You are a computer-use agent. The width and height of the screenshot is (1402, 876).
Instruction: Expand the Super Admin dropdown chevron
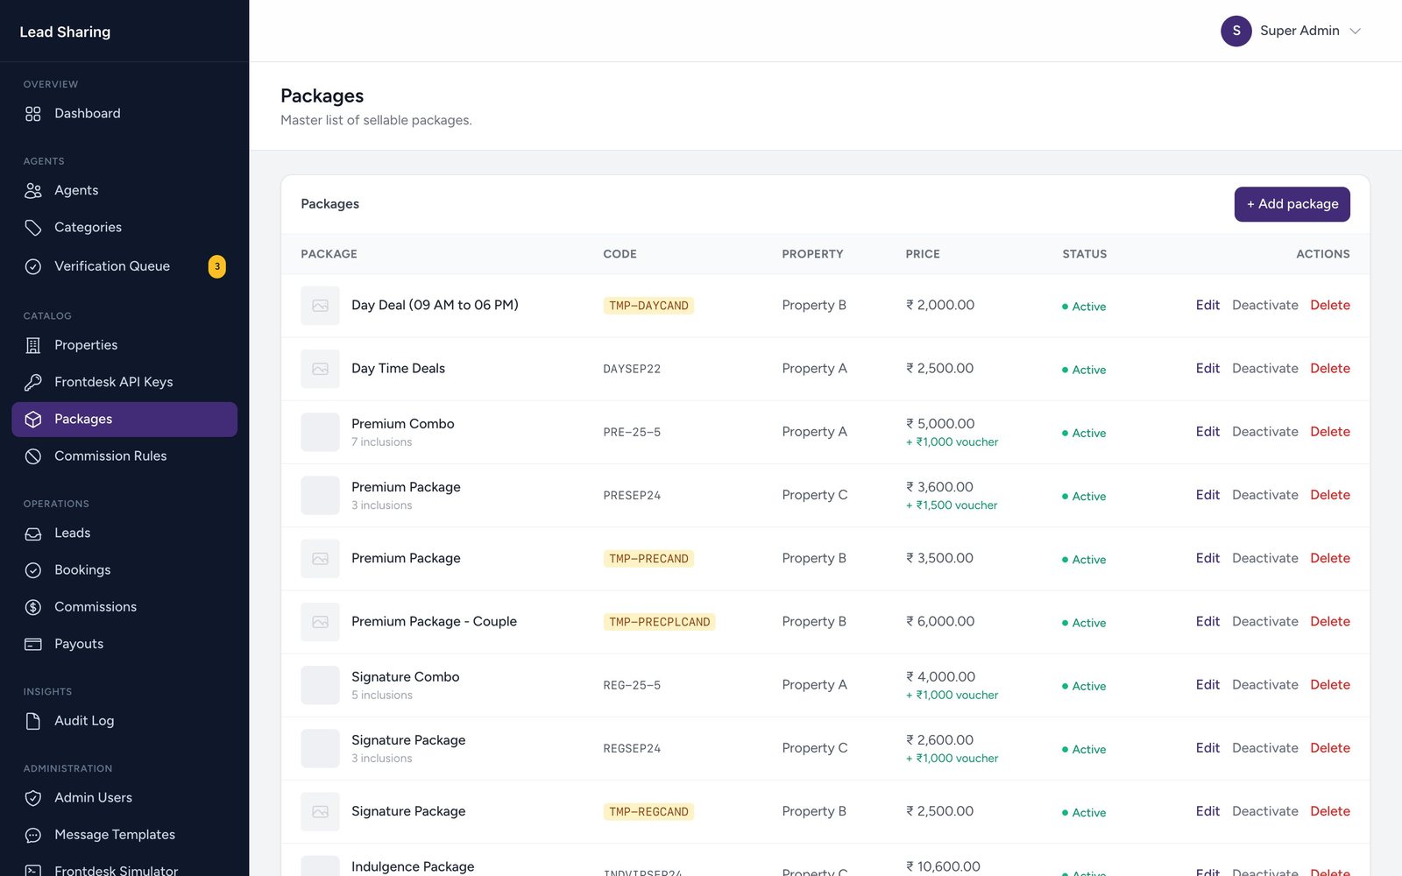click(x=1355, y=31)
